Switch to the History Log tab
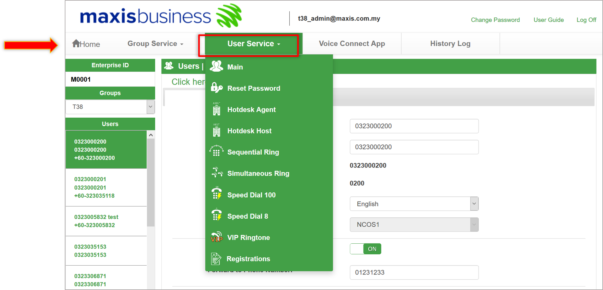This screenshot has height=290, width=603. tap(450, 44)
